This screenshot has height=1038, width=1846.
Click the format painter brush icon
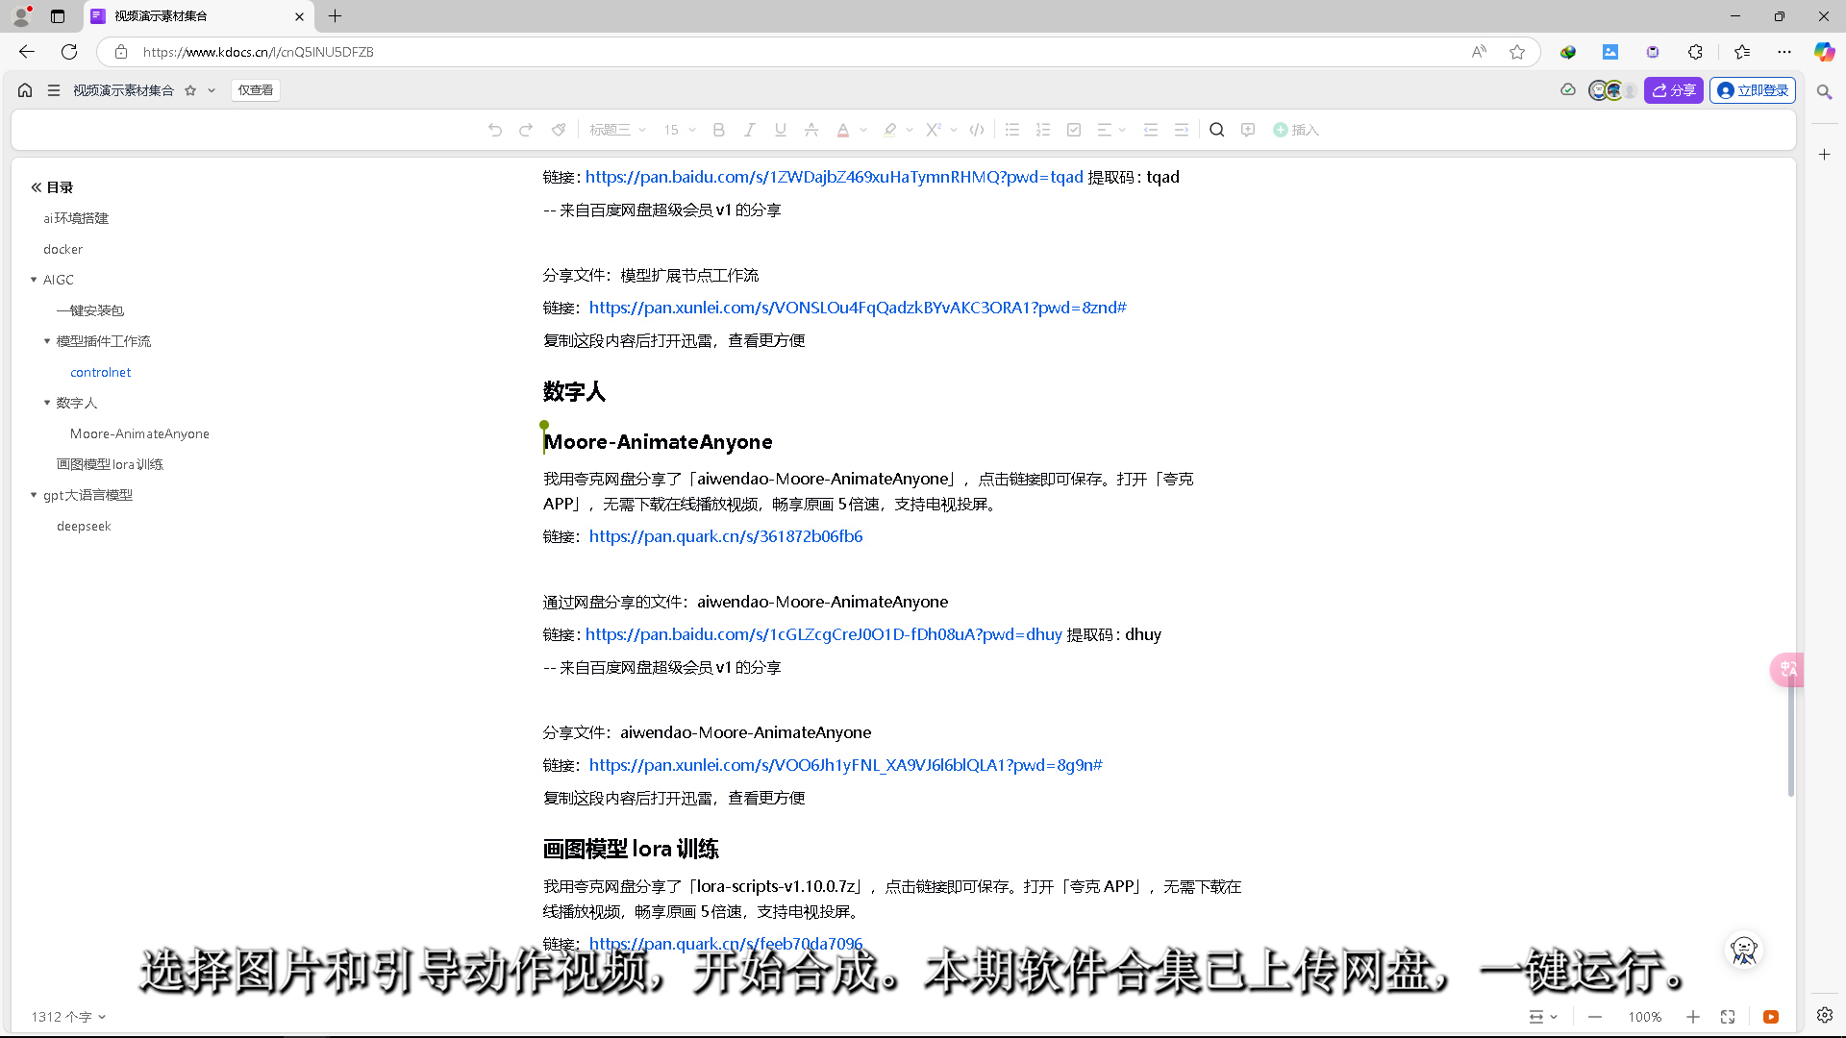(x=559, y=130)
